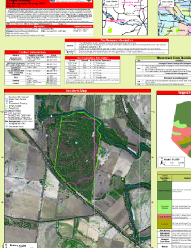The width and height of the screenshot is (191, 248).
Task: Click the Fire Season Information heading
Action: point(117,40)
